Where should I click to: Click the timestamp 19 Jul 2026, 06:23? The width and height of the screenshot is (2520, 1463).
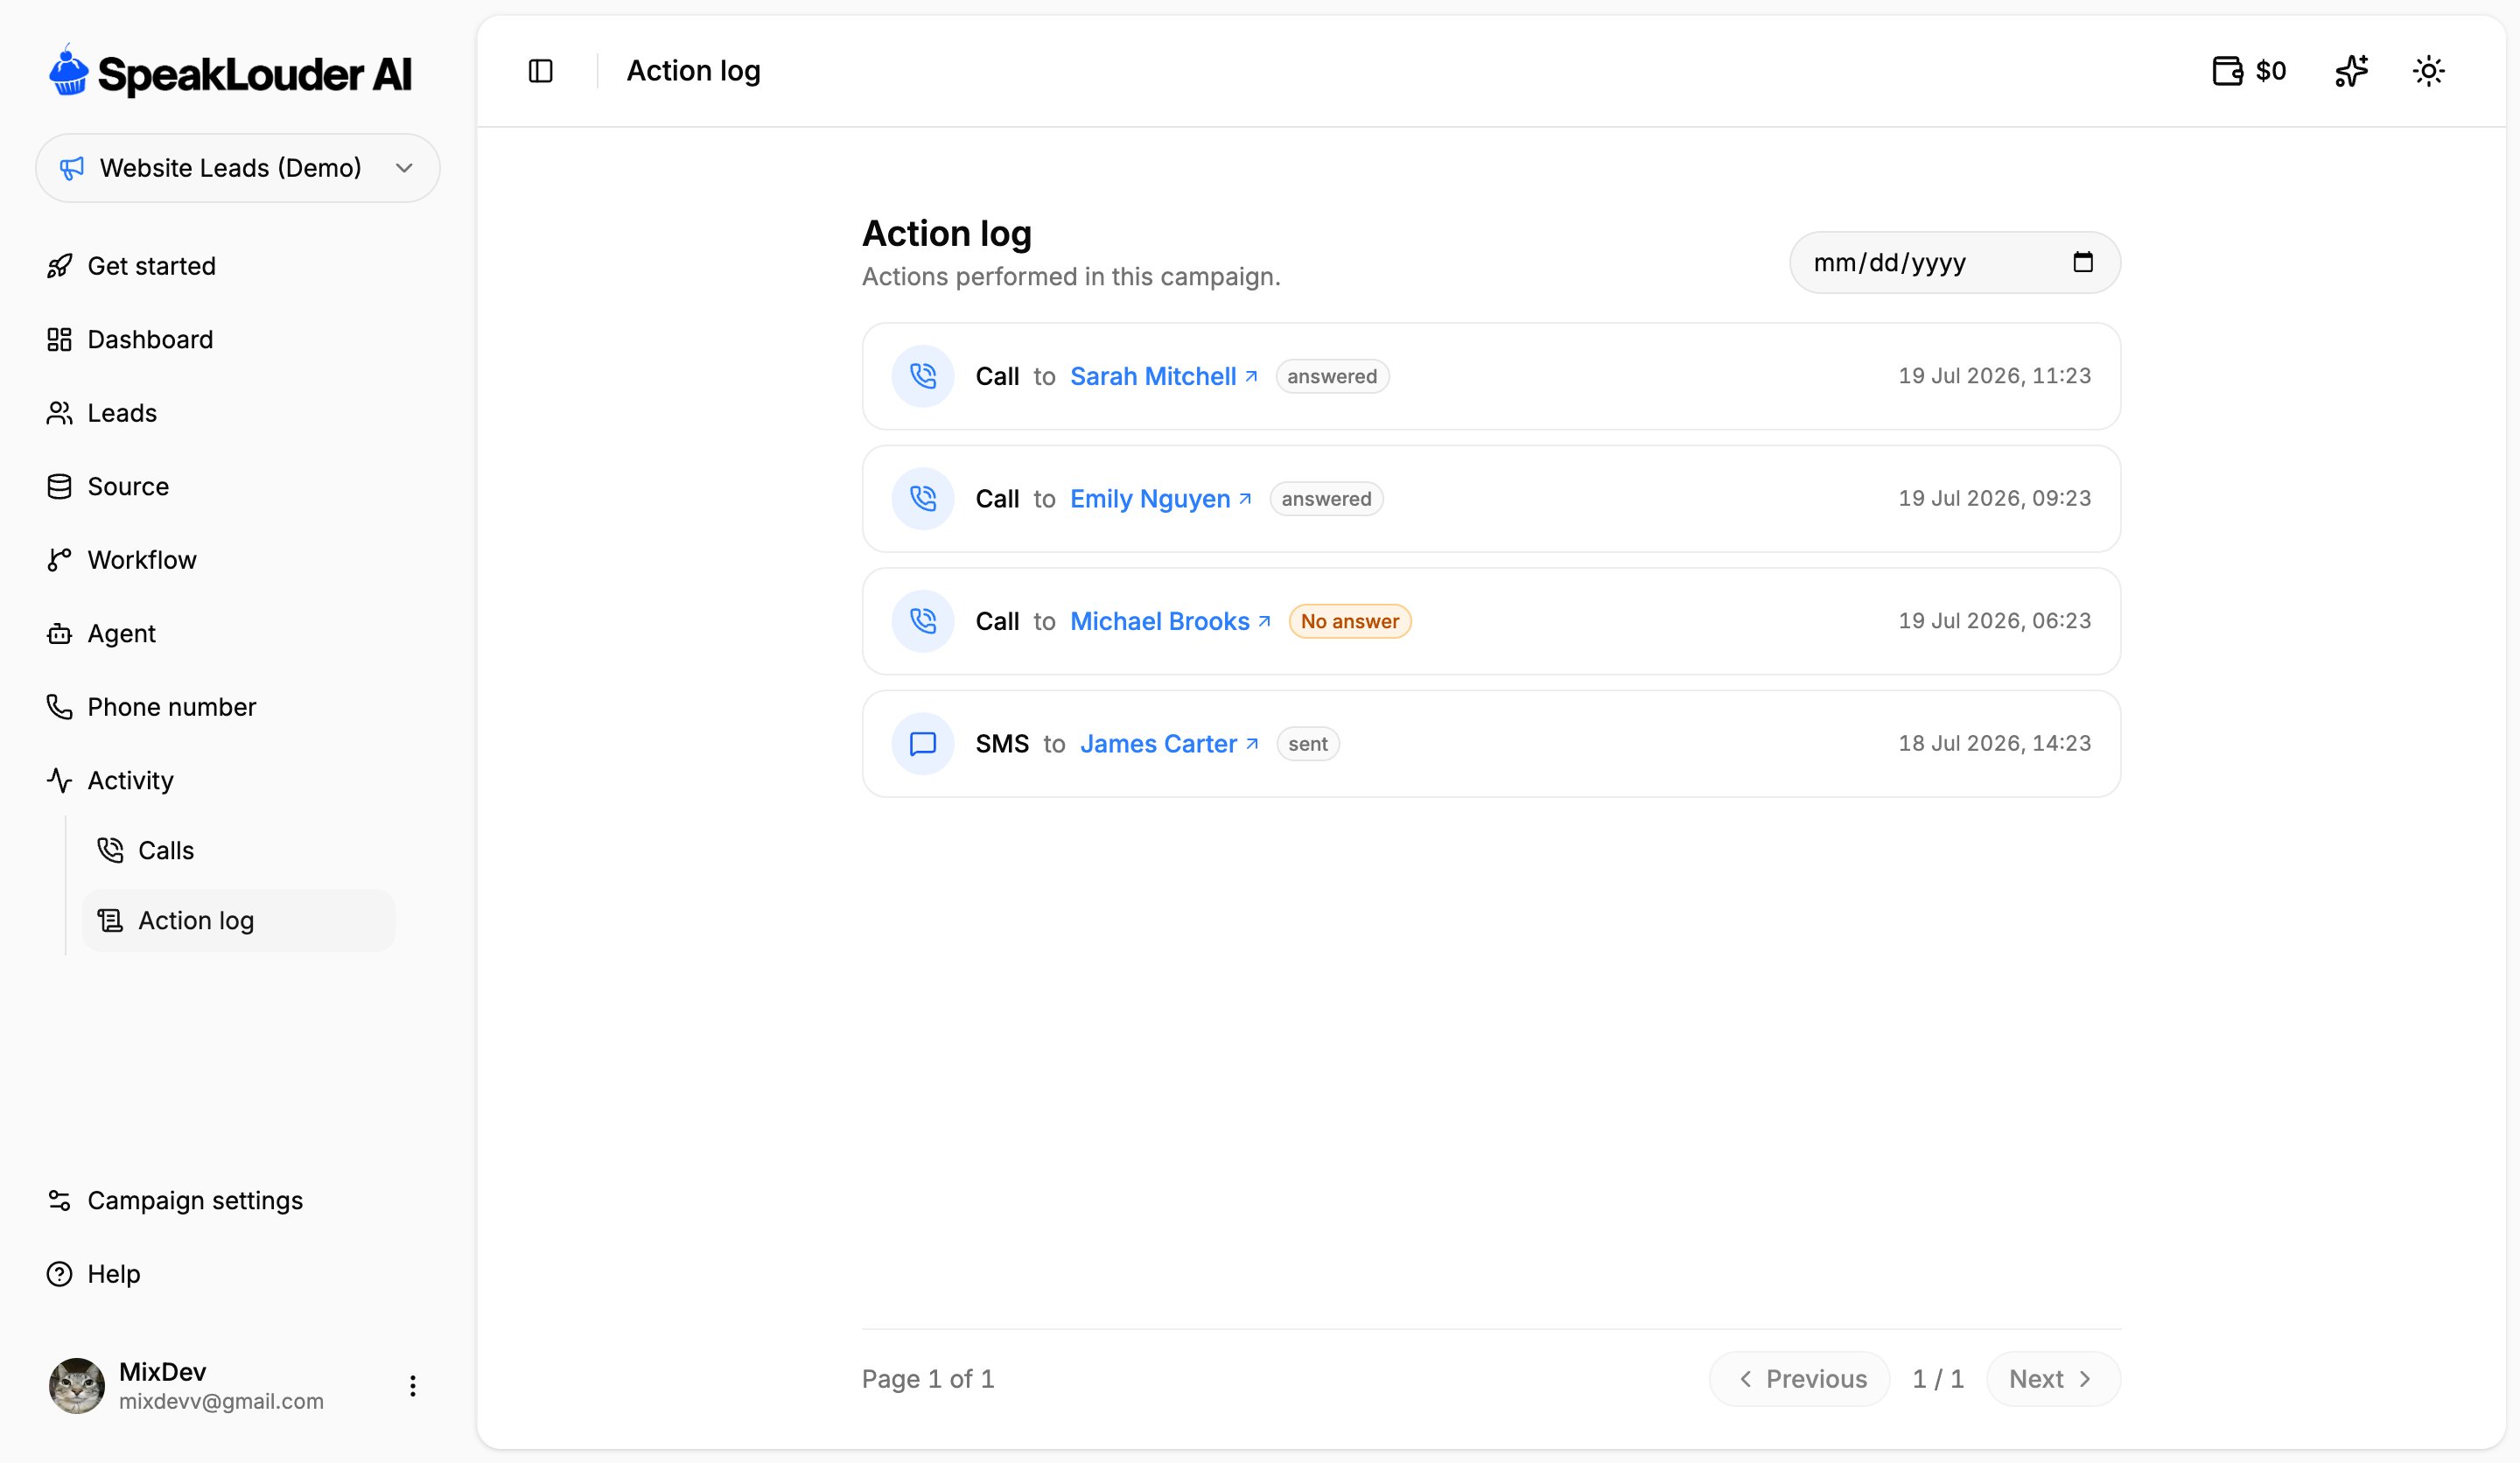(x=1994, y=621)
